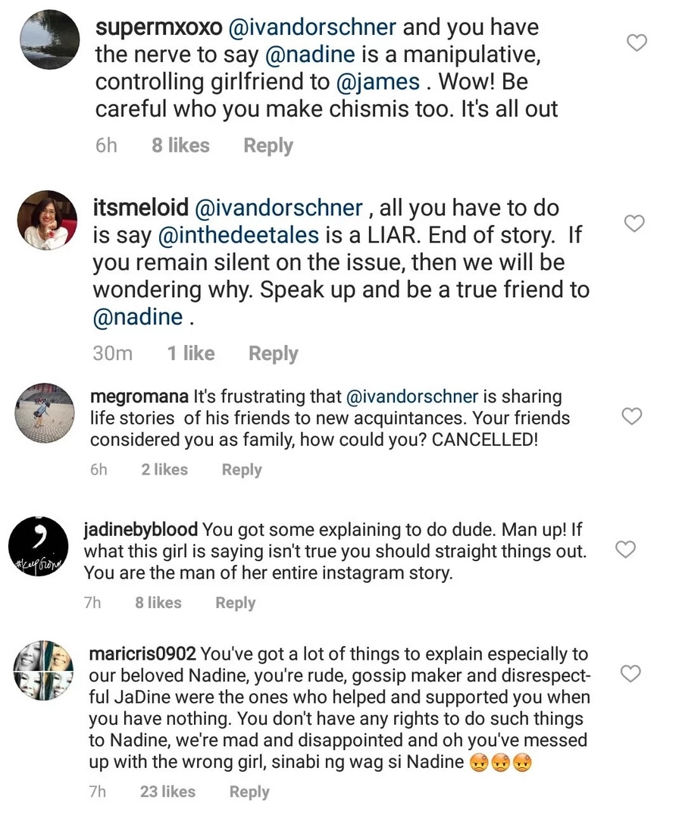Open itsmeloid's profile avatar
Image resolution: width=682 pixels, height=837 pixels.
tap(48, 221)
